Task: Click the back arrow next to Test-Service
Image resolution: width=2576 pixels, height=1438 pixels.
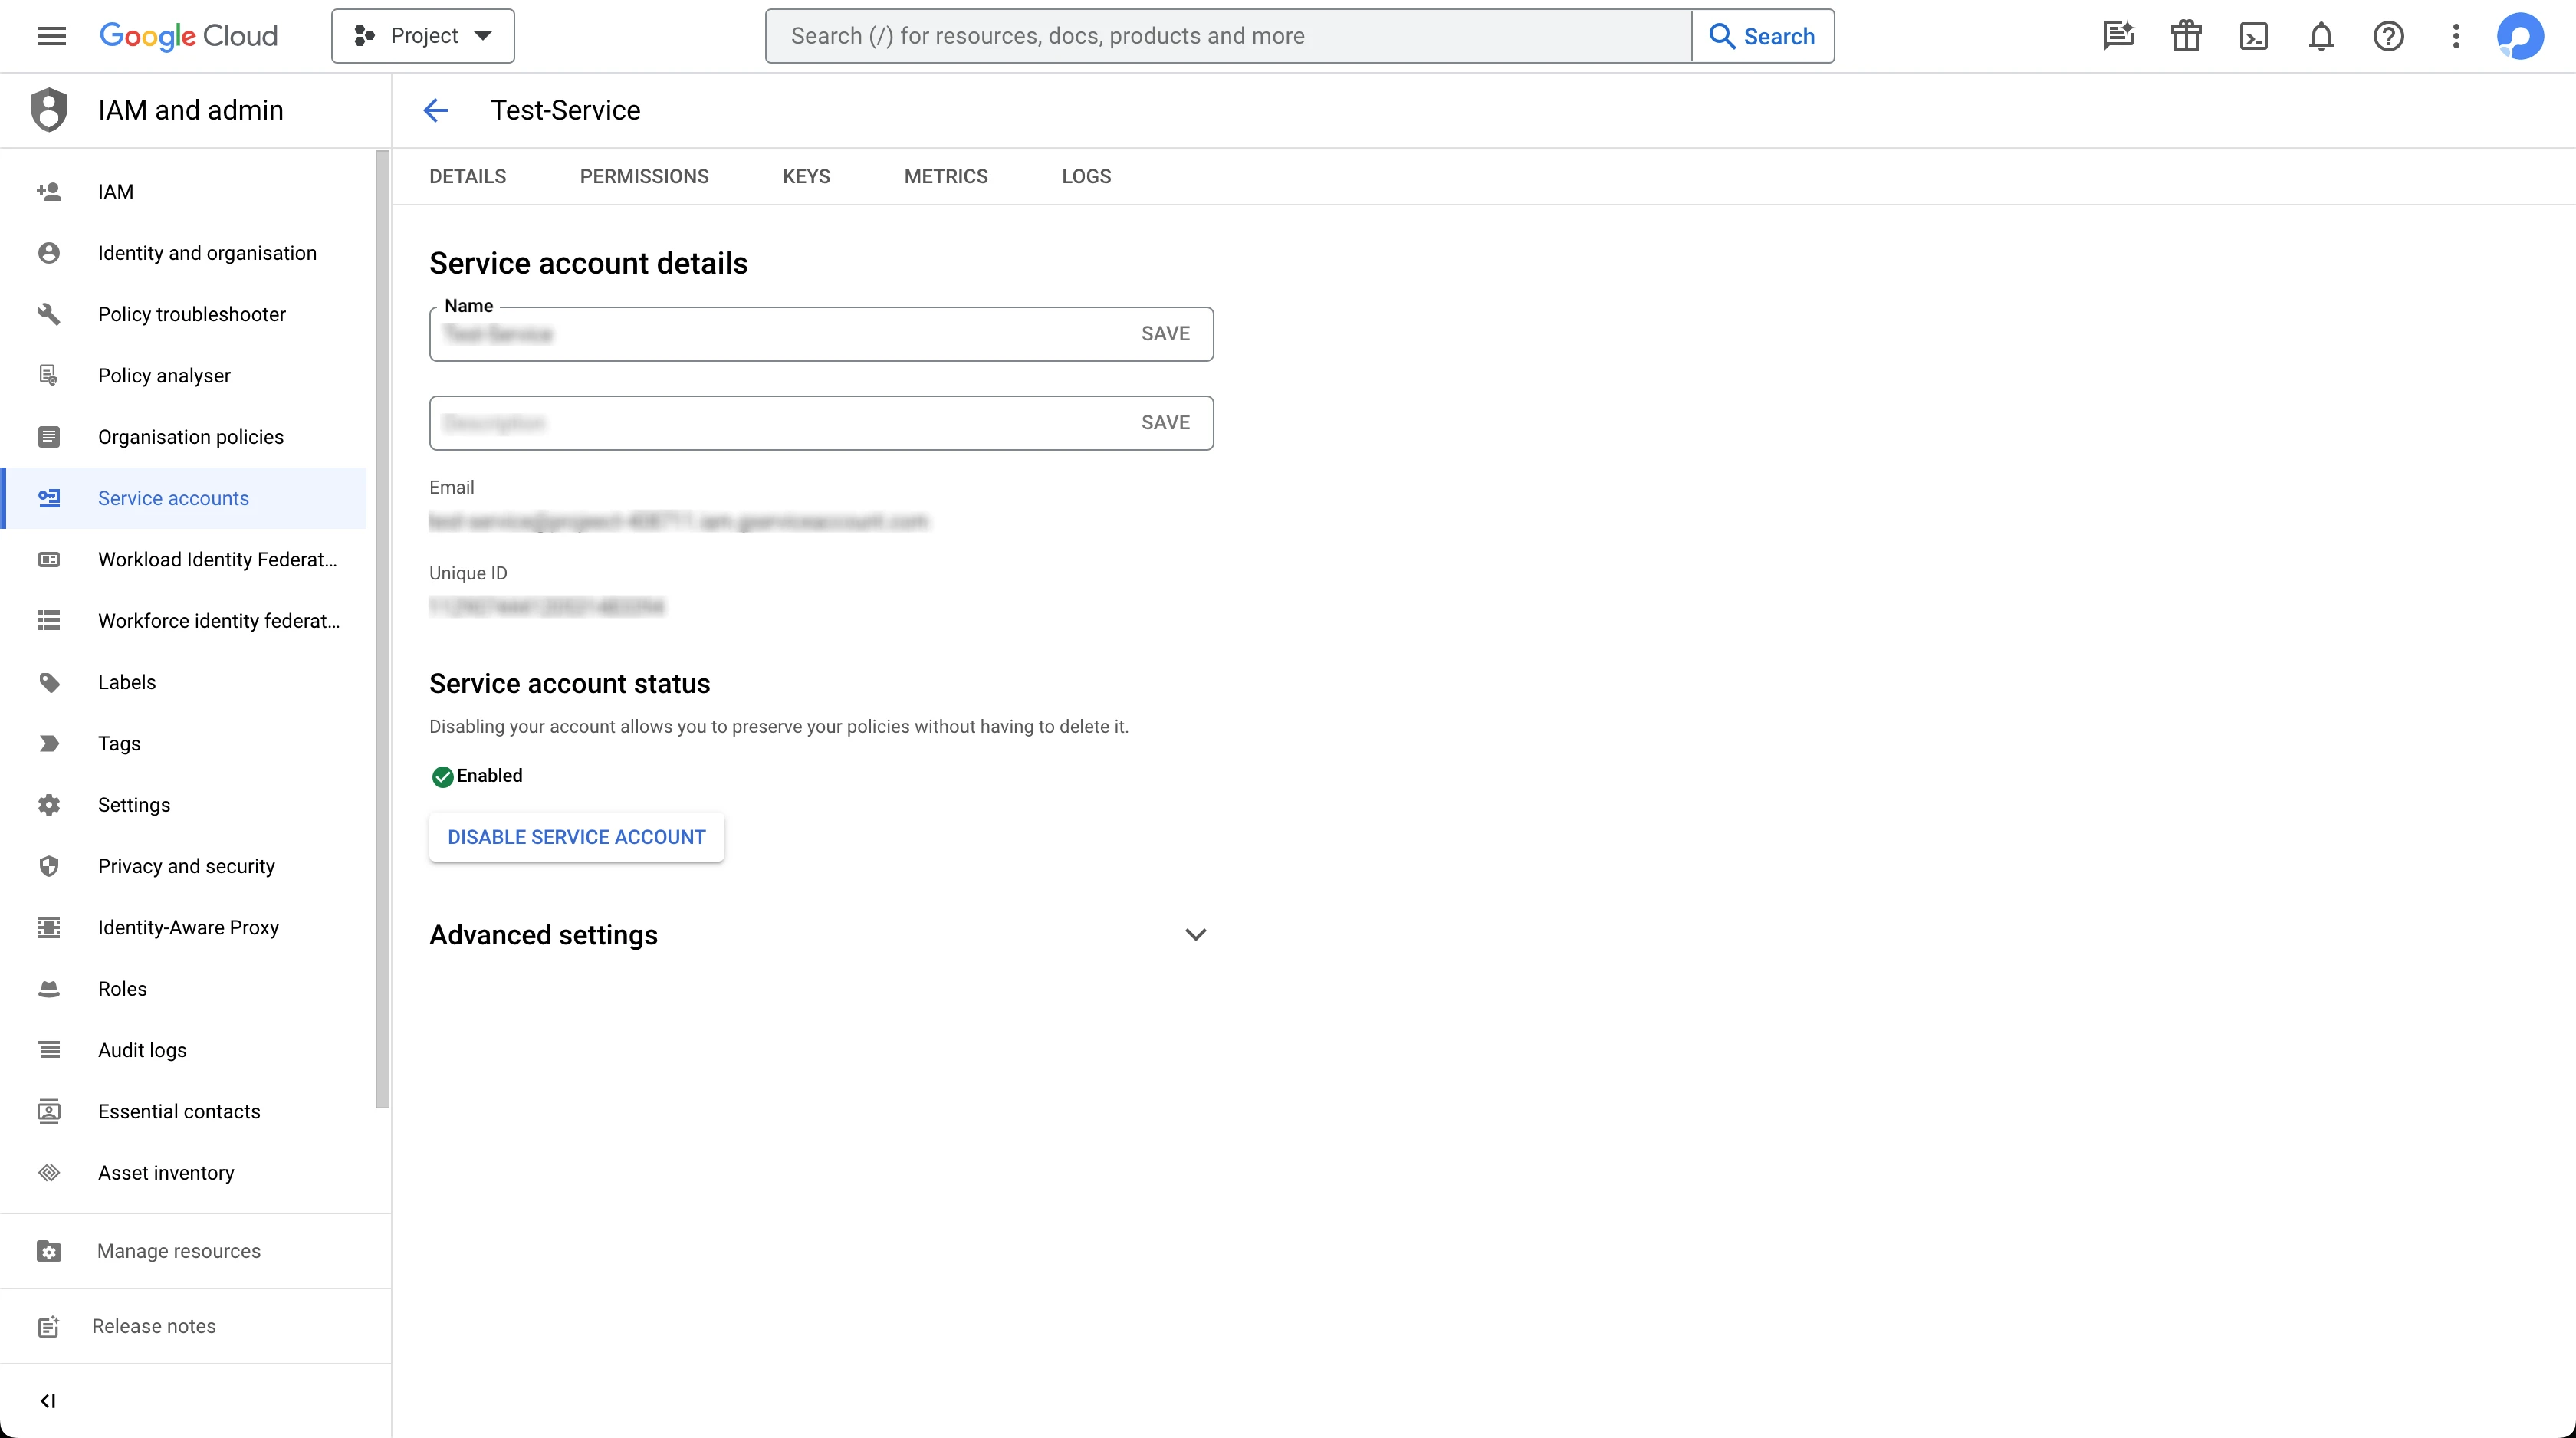Action: coord(435,110)
